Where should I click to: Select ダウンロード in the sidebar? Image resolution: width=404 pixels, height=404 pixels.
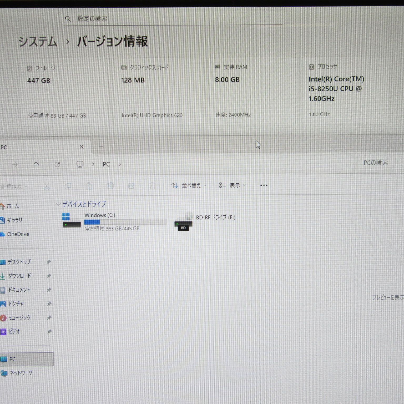tap(19, 276)
